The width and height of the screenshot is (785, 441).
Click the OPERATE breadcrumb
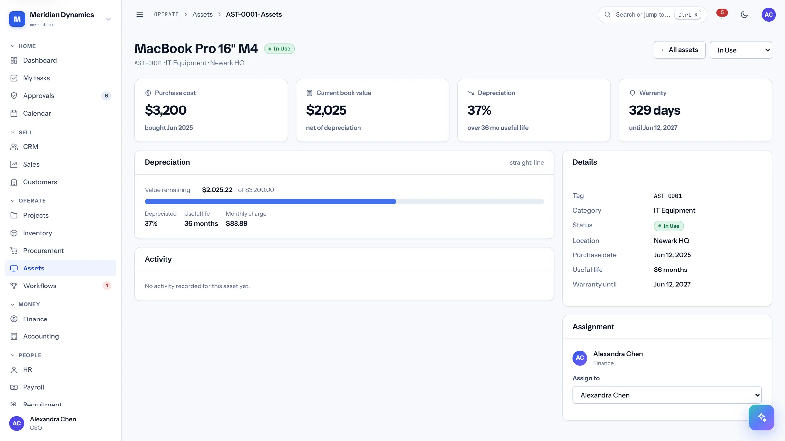166,14
